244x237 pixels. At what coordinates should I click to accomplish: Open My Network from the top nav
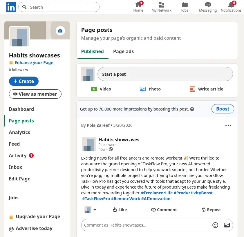click(x=161, y=7)
